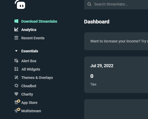
Task: Click the Essentials section heading
Action: tap(30, 51)
